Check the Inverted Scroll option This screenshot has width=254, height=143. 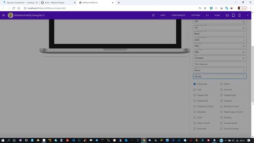221,123
